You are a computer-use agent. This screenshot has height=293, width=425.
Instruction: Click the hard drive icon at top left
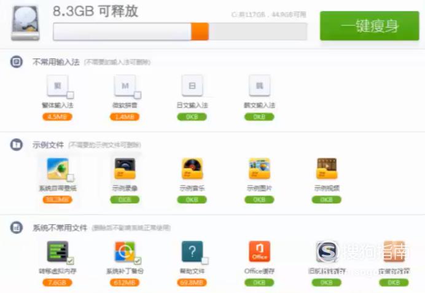coord(25,24)
